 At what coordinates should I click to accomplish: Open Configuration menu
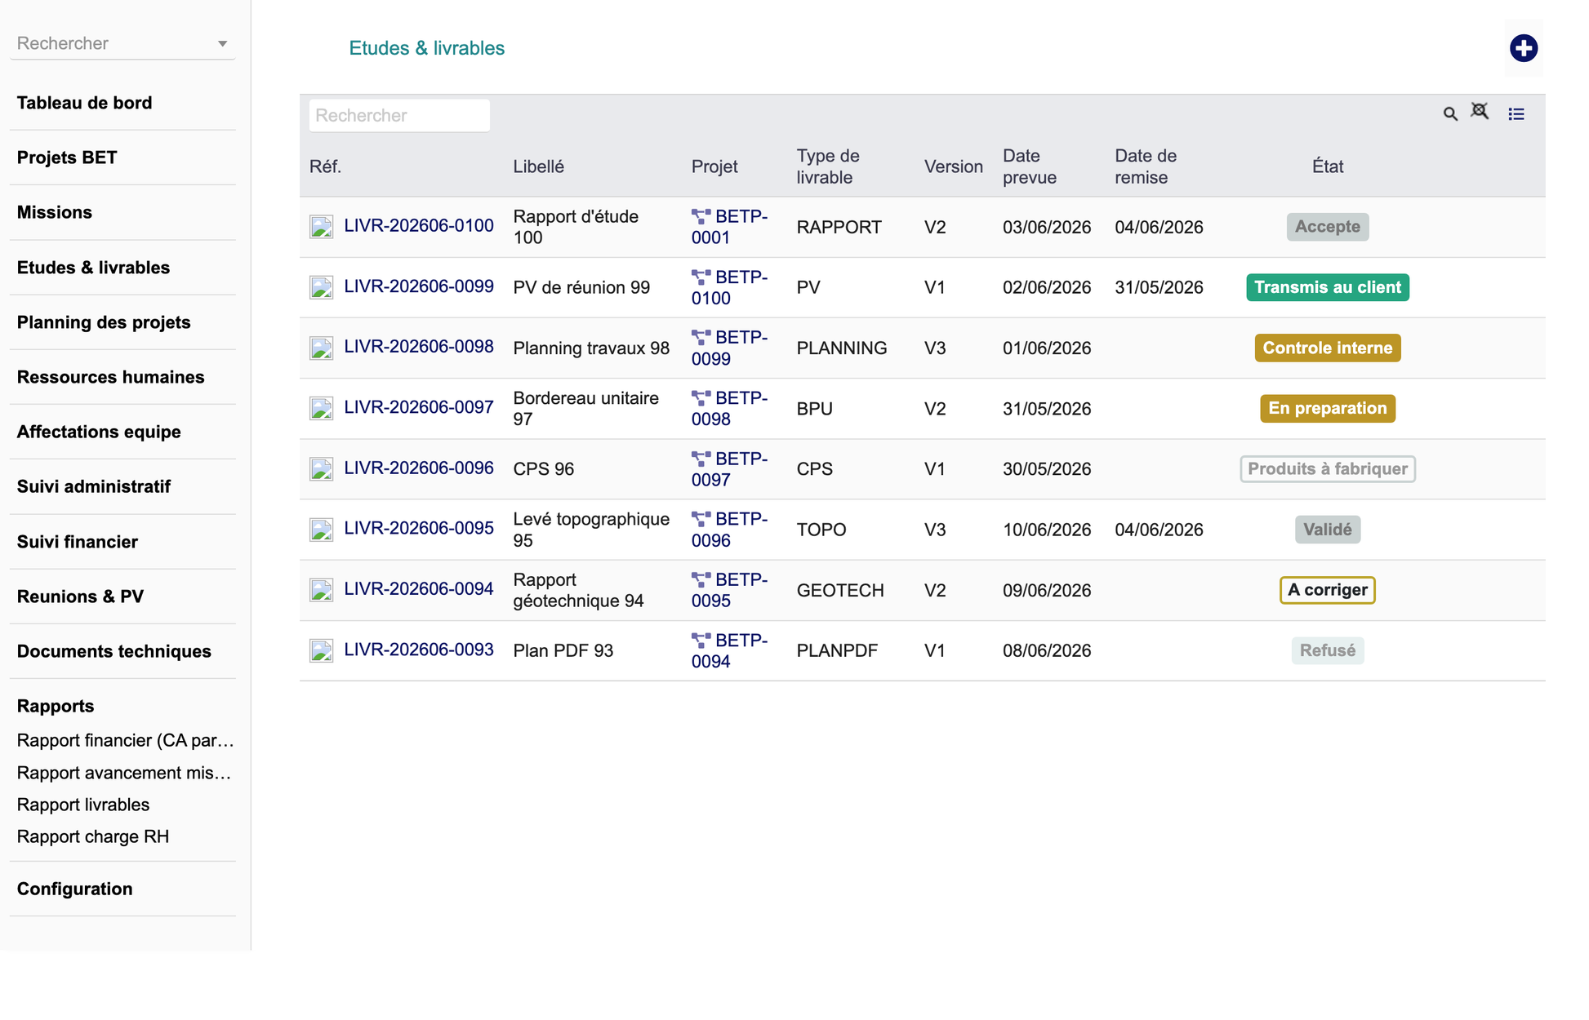click(x=74, y=889)
